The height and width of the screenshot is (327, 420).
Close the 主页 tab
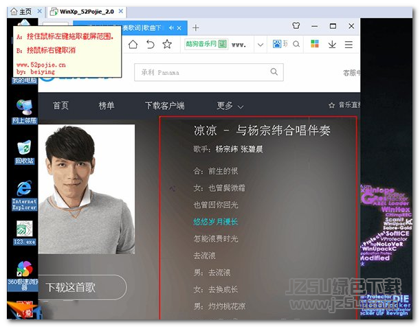pyautogui.click(x=39, y=11)
